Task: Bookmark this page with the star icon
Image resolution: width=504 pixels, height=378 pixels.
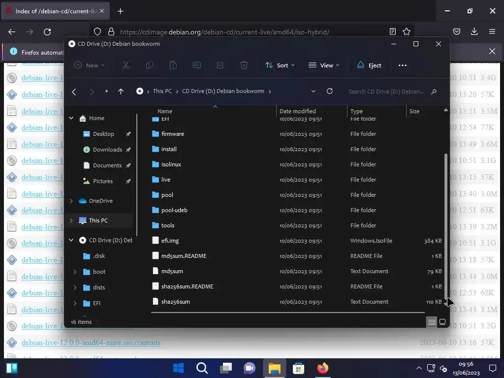Action: (407, 31)
